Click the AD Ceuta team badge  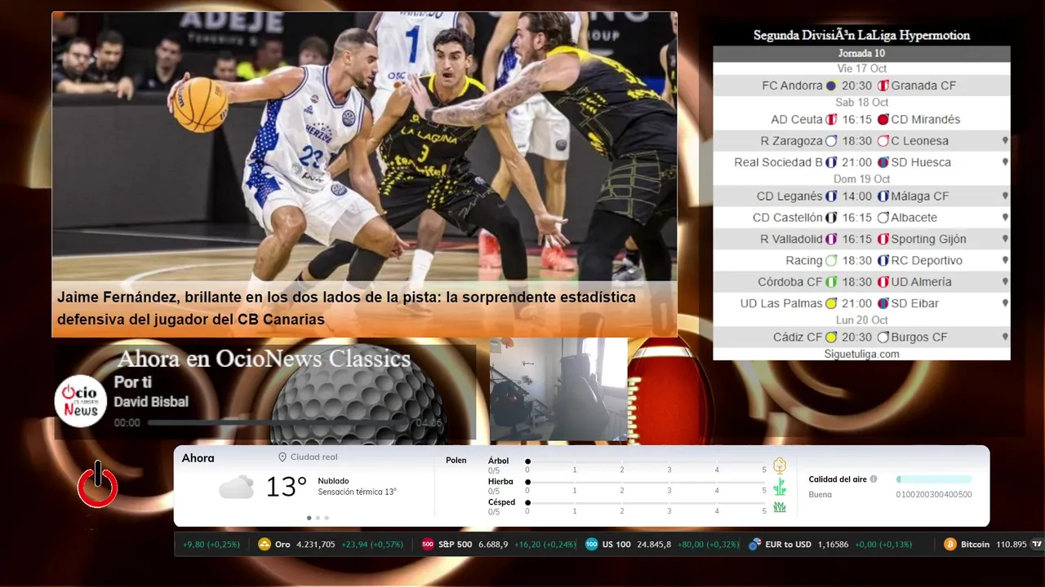tap(831, 119)
